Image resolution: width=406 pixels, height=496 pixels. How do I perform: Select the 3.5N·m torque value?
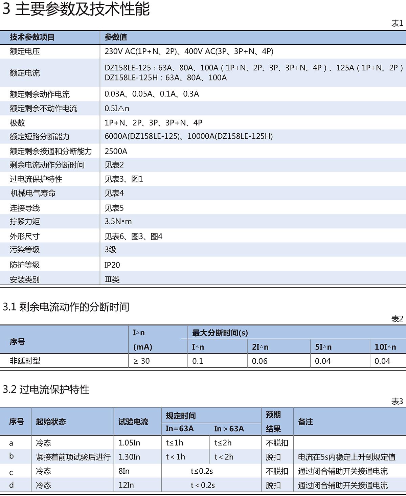coord(118,222)
